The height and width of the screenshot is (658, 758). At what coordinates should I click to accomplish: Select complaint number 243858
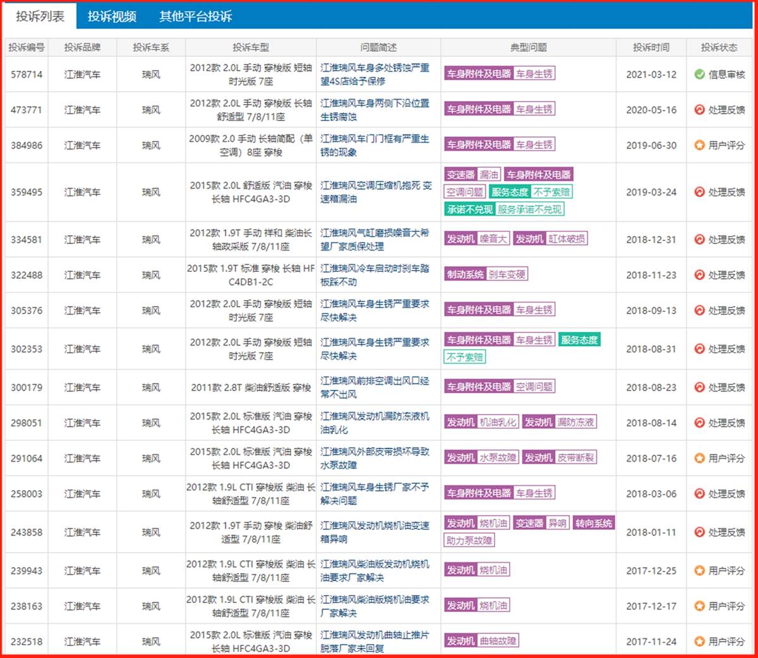27,532
